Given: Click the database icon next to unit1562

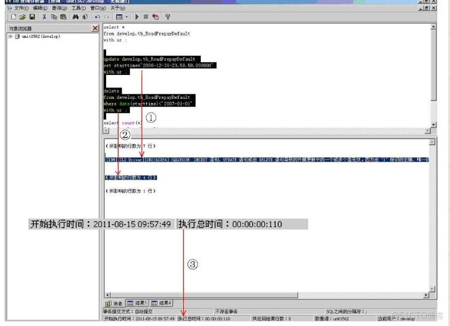Looking at the screenshot, I should pos(17,37).
